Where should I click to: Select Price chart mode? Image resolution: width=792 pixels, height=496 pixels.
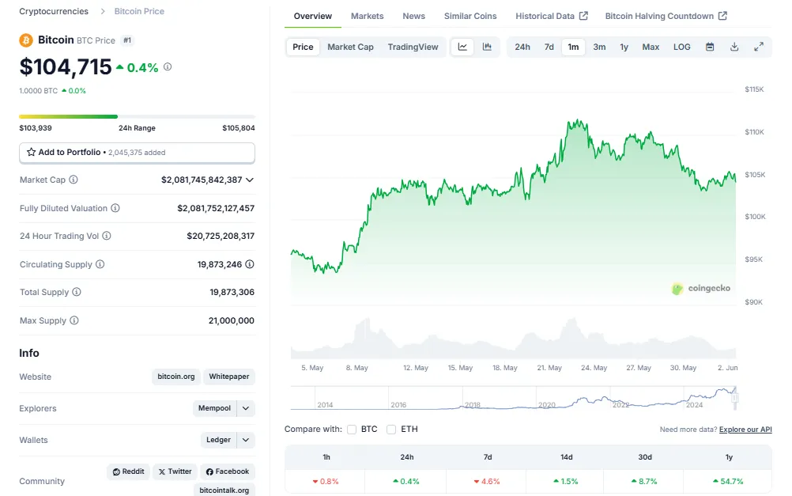[x=303, y=47]
